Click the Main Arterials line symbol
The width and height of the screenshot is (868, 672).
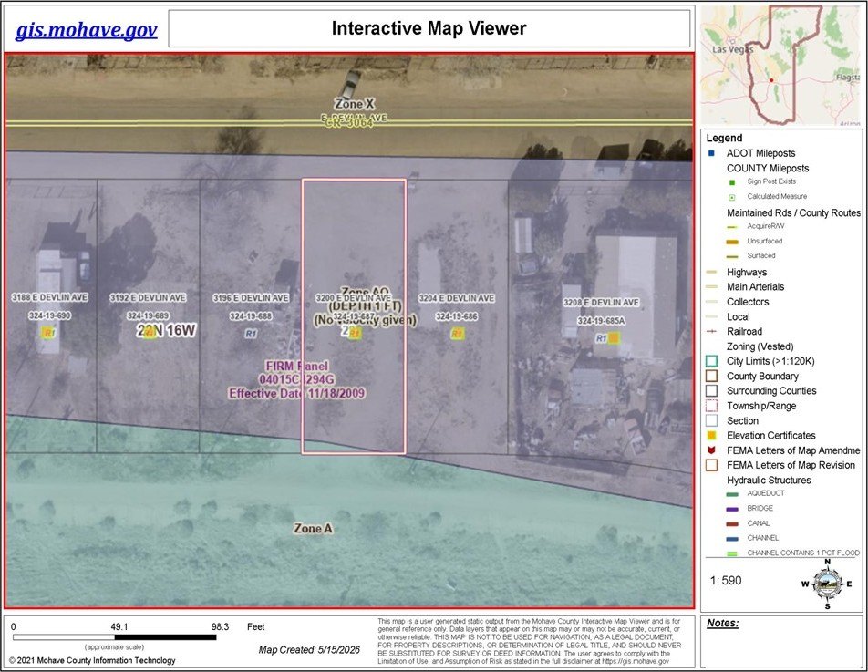(x=712, y=286)
